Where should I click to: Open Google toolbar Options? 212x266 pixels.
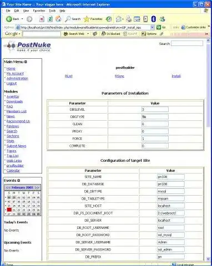point(149,34)
